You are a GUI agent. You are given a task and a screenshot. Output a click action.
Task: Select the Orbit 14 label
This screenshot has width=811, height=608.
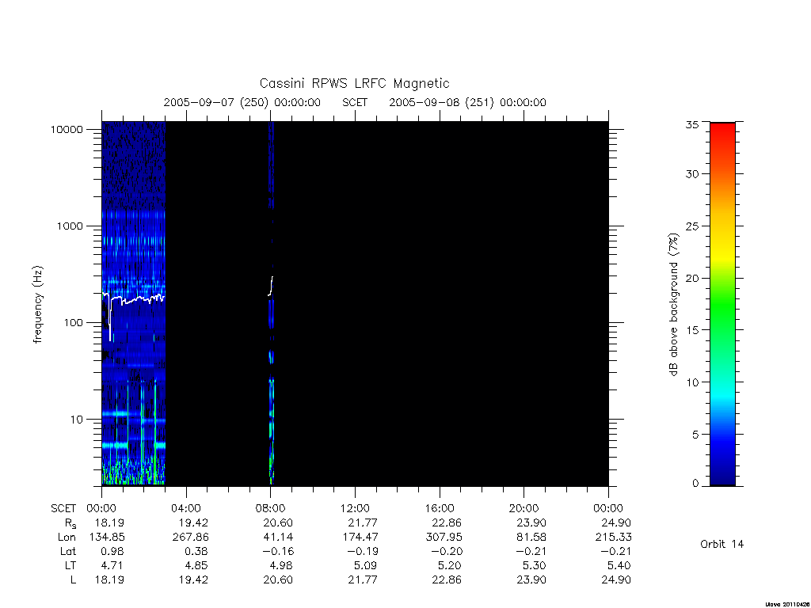tap(722, 544)
